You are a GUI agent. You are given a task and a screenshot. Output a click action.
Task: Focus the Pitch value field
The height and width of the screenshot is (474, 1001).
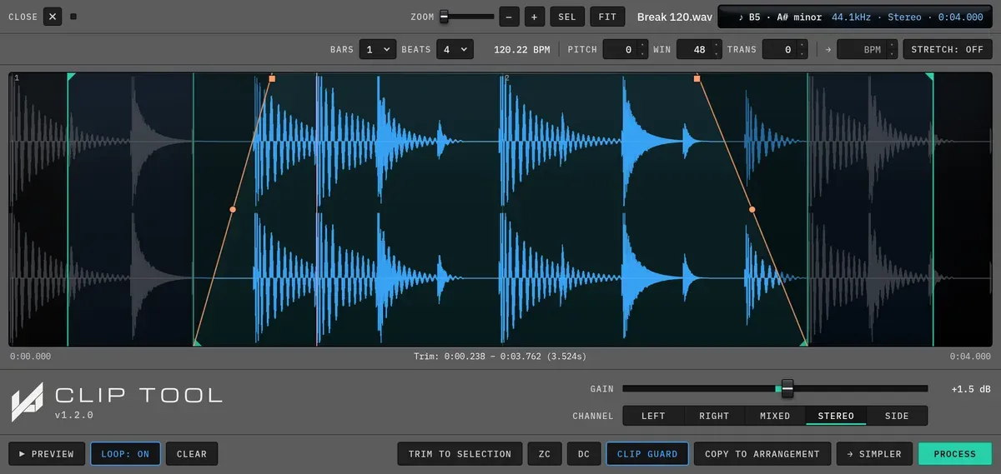click(x=620, y=49)
